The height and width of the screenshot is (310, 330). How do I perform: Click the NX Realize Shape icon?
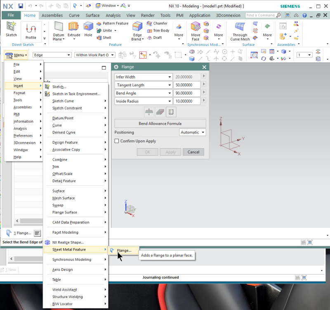tap(47, 242)
